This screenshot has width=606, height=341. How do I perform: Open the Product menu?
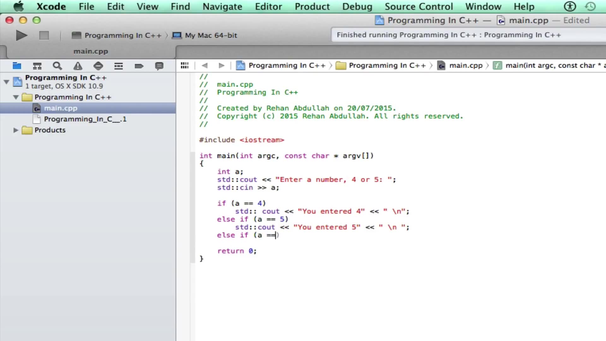[x=312, y=6]
